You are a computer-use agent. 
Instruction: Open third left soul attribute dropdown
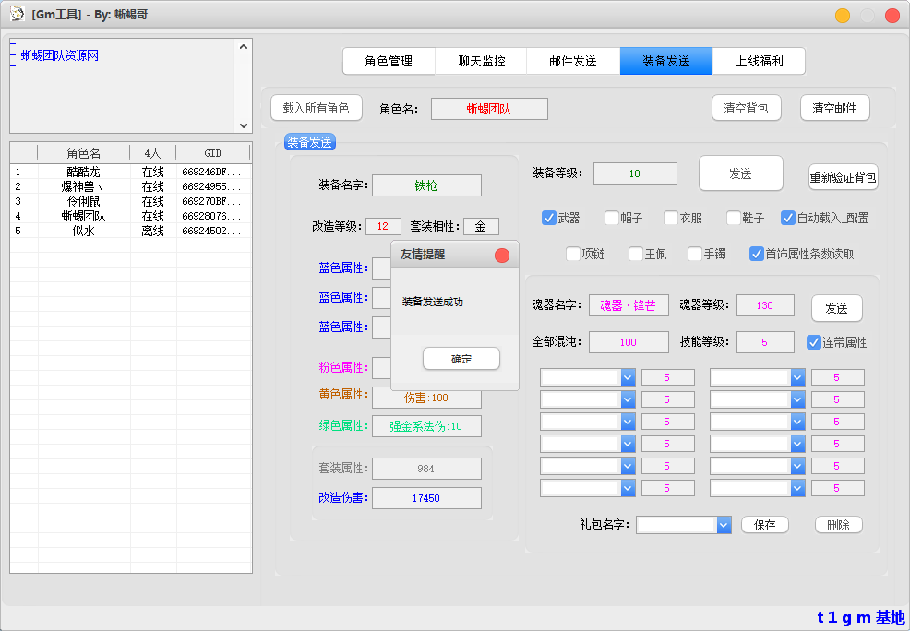click(628, 422)
